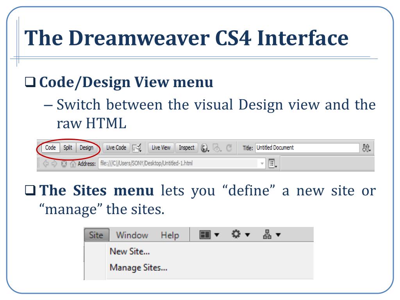Screen dimensions: 400x300
Task: Open the Help menu
Action: click(x=170, y=235)
